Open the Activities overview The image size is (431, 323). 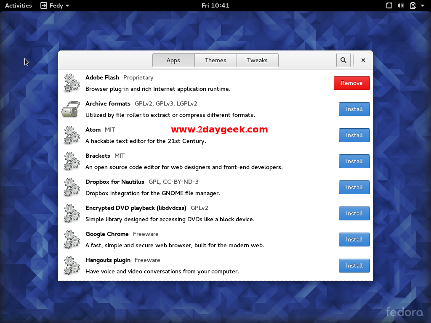19,5
